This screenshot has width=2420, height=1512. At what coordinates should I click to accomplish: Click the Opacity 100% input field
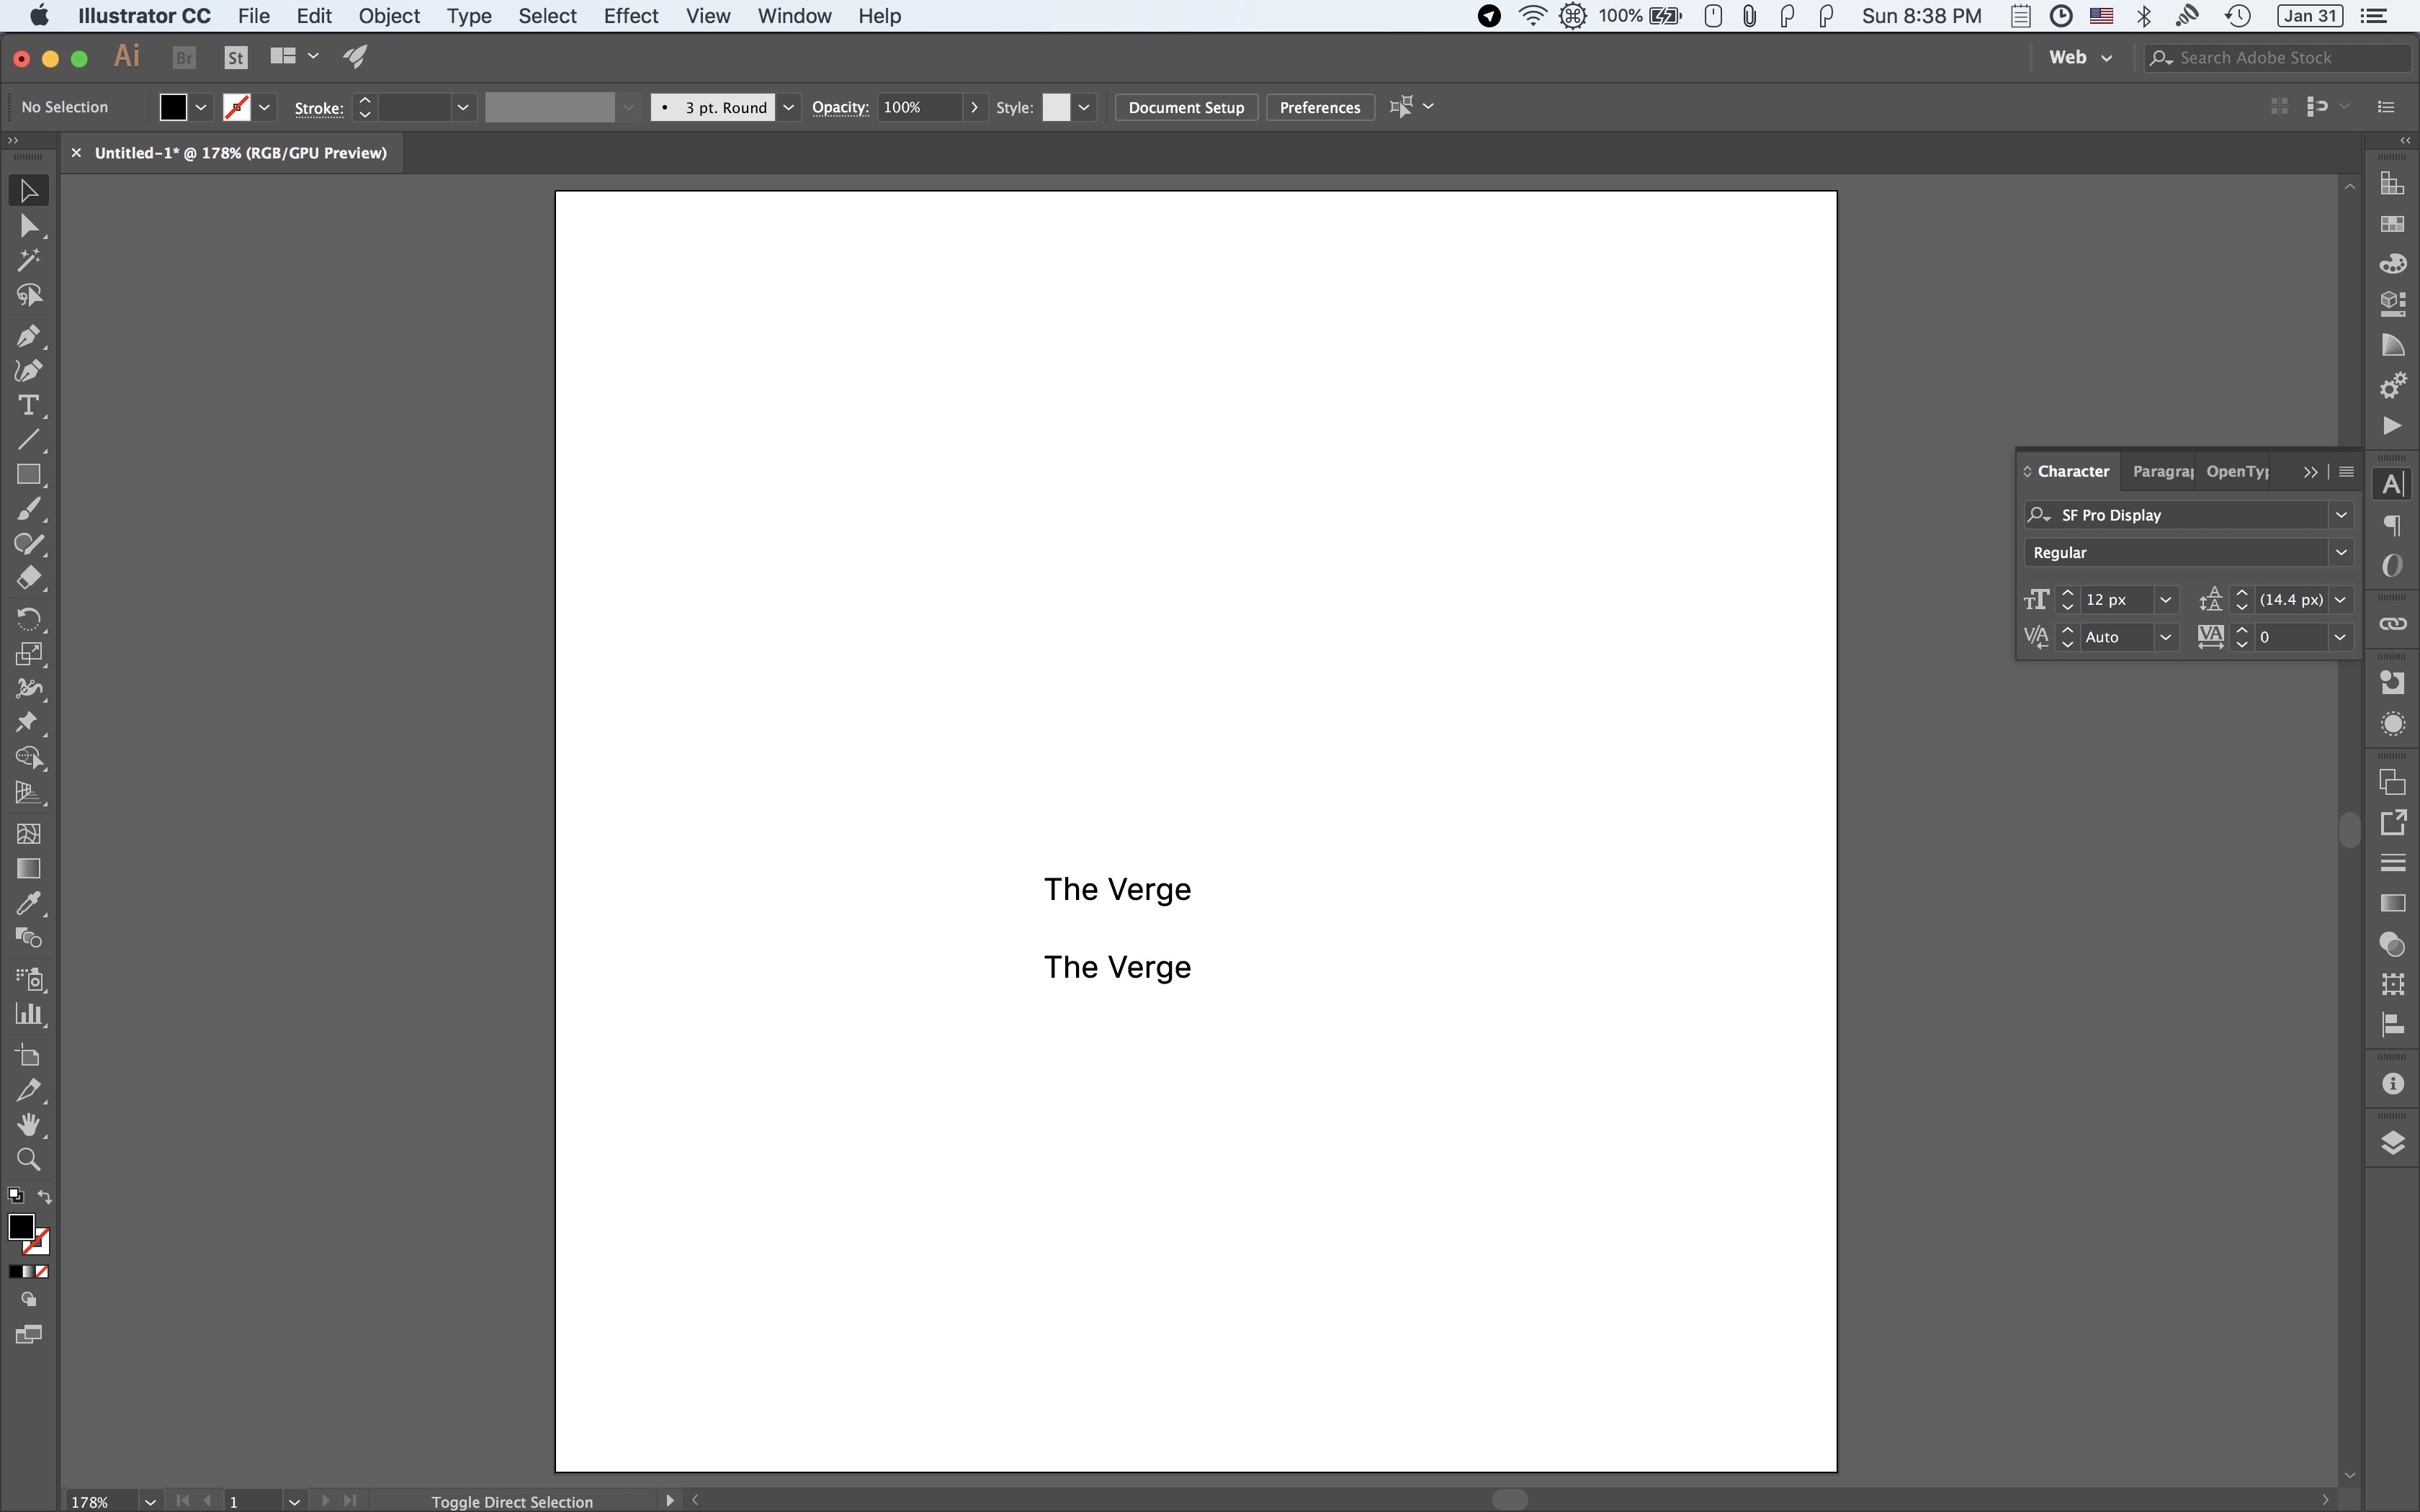pyautogui.click(x=920, y=107)
